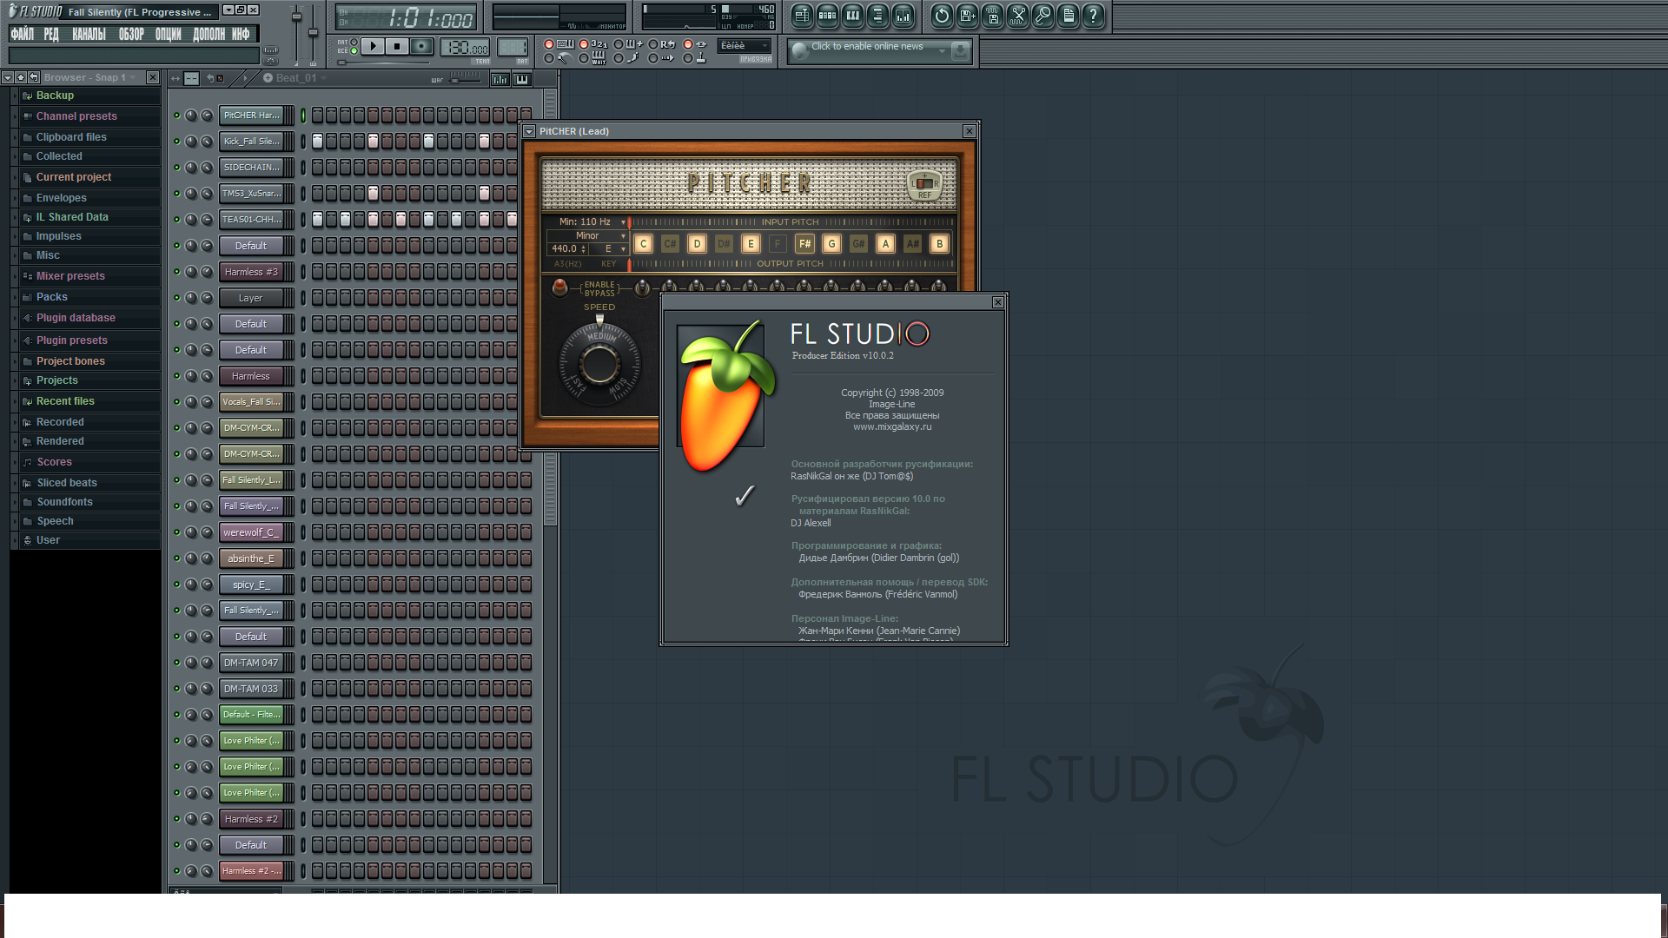1668x938 pixels.
Task: Open the help question mark icon
Action: 1093,16
